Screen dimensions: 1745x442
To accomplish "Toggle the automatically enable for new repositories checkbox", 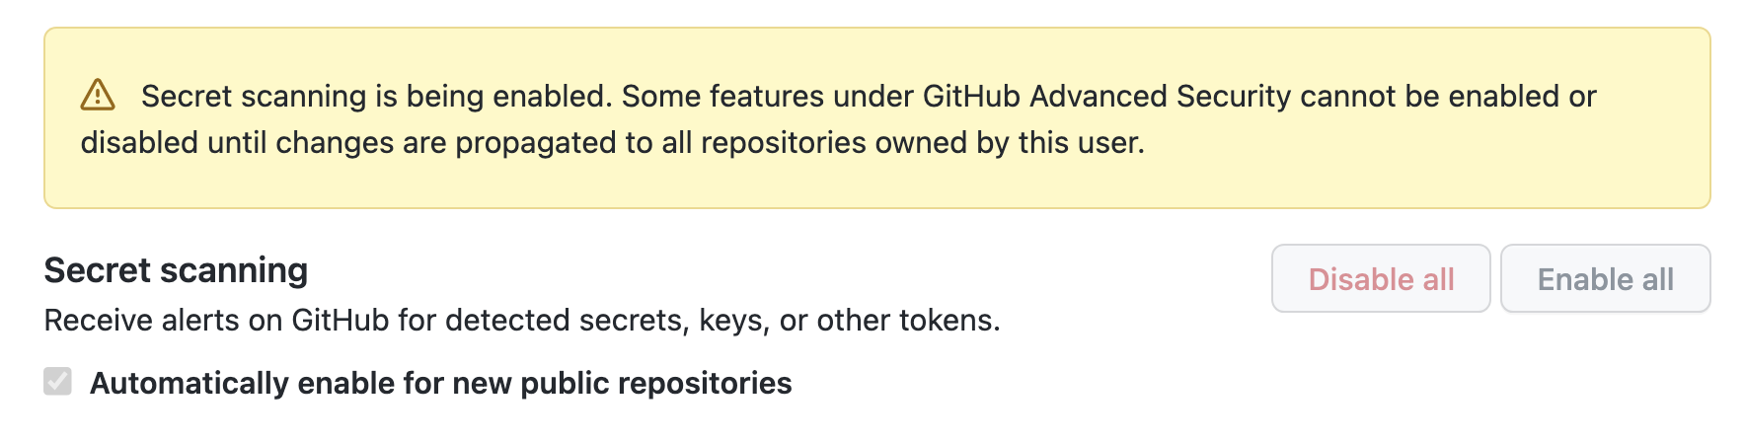I will pos(58,382).
